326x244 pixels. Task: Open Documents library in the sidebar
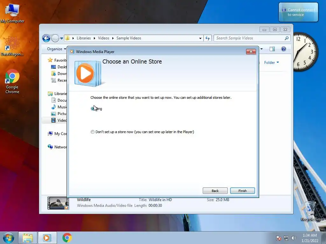(x=59, y=100)
